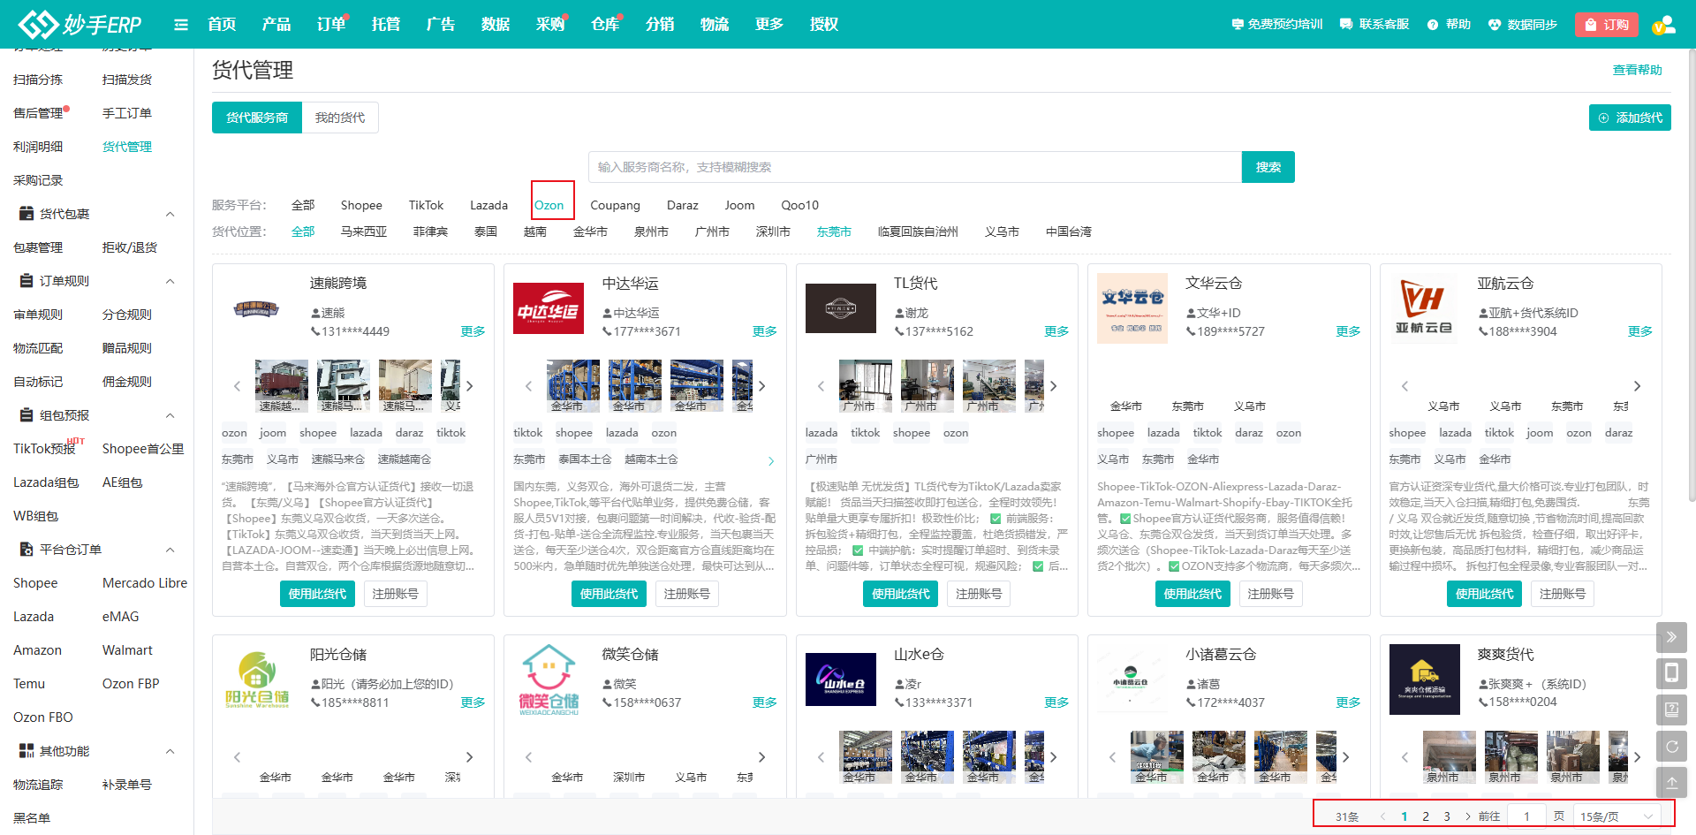Image resolution: width=1696 pixels, height=835 pixels.
Task: Open the 15条/页 page size dropdown
Action: coord(1616,816)
